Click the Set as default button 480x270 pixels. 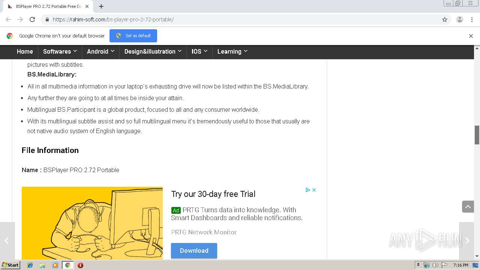point(133,36)
